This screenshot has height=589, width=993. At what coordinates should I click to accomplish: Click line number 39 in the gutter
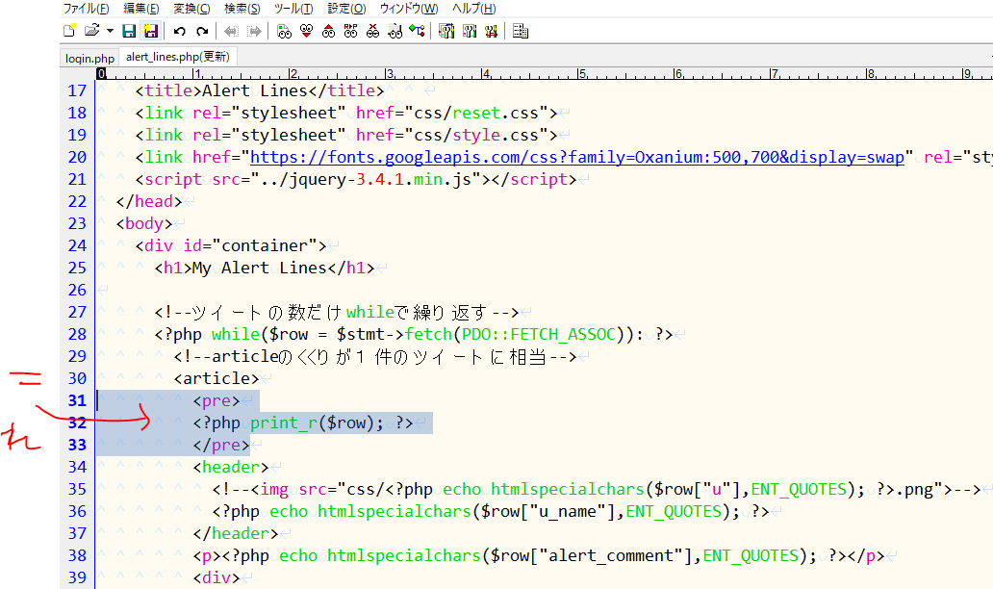point(77,577)
